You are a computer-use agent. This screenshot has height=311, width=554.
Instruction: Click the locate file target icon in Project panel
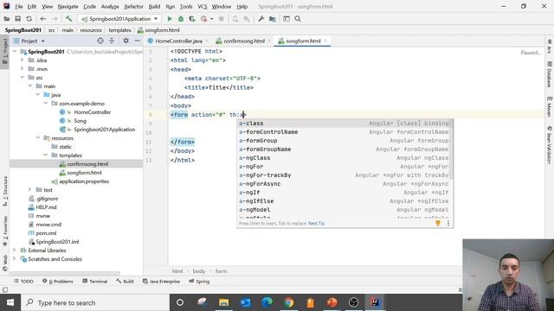click(x=100, y=41)
